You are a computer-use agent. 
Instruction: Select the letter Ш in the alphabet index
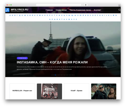pyautogui.click(x=69, y=15)
